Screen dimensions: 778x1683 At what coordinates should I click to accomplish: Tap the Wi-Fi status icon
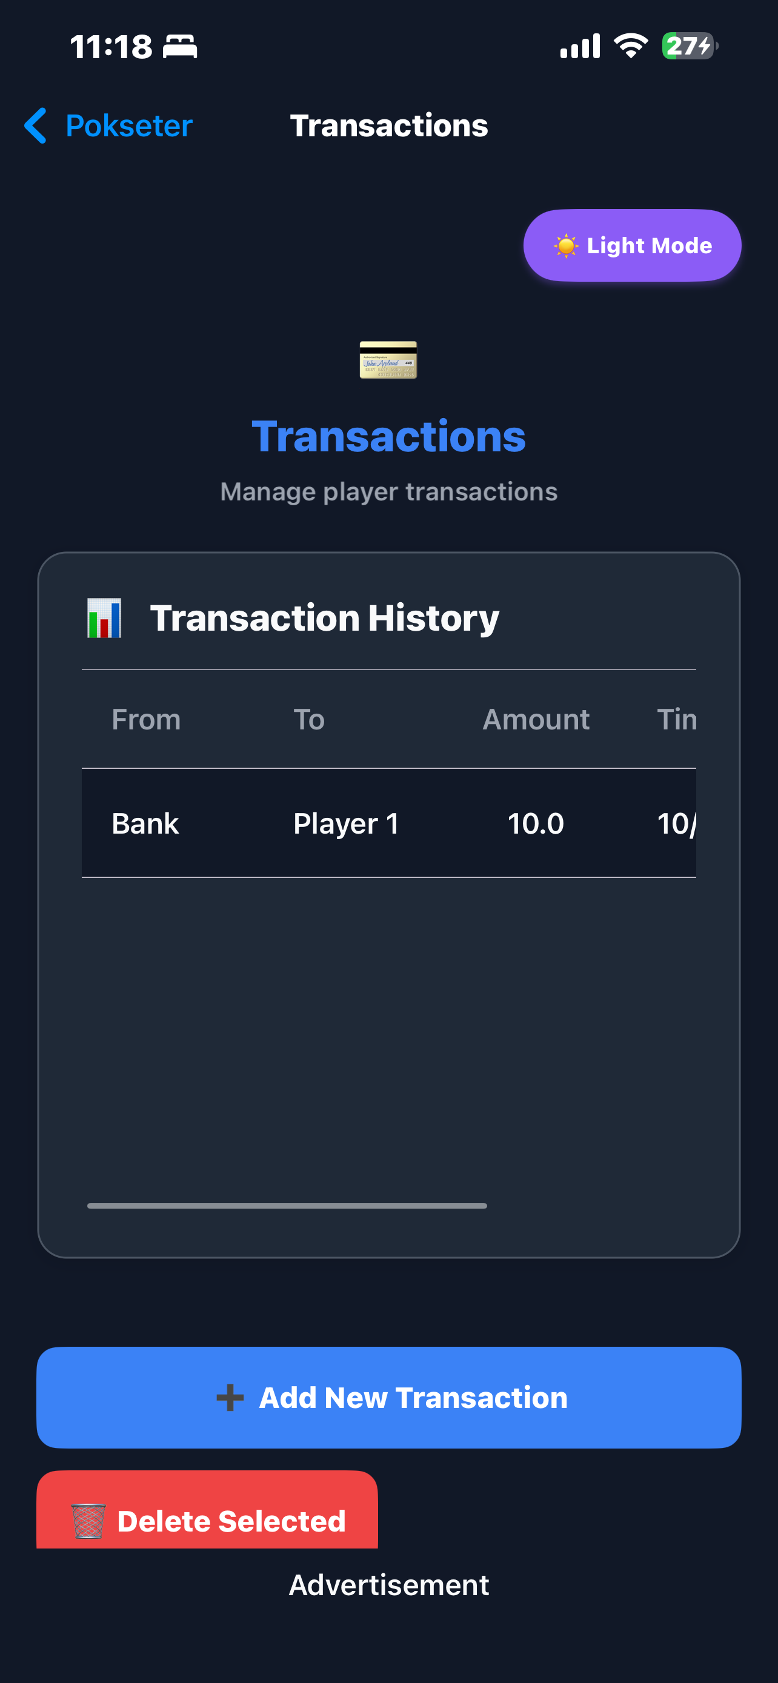tap(630, 45)
